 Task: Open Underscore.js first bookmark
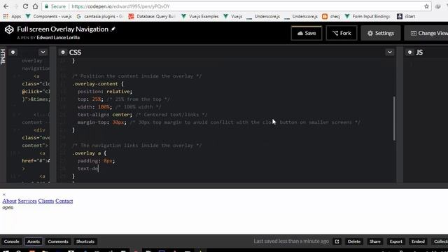click(x=263, y=17)
